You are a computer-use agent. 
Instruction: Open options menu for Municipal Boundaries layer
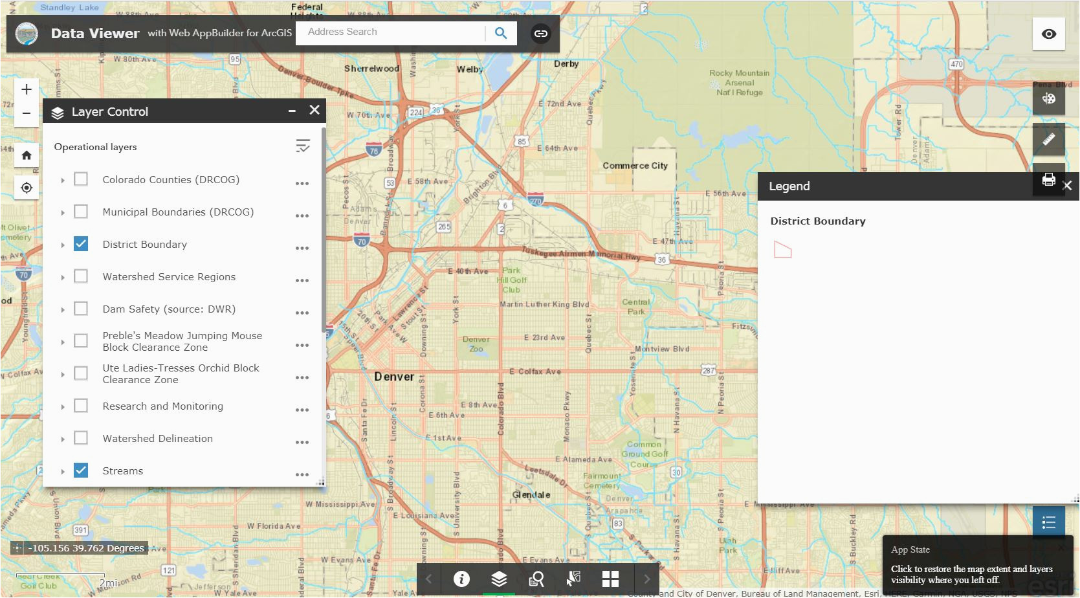point(302,216)
